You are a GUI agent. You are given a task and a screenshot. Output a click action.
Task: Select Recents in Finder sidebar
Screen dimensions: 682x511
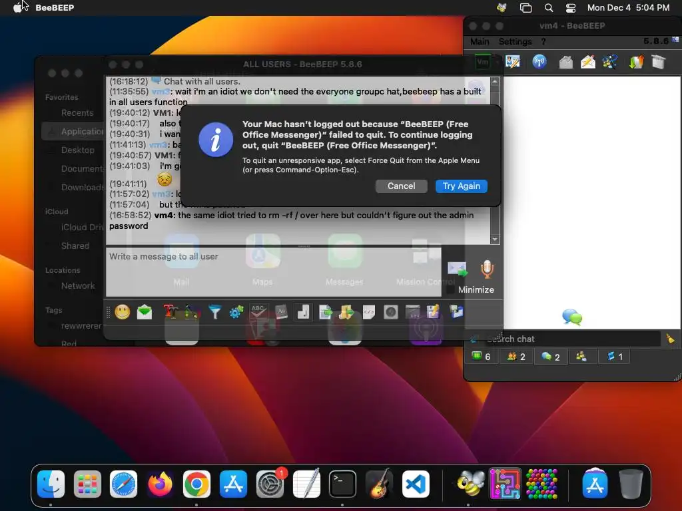coord(77,113)
